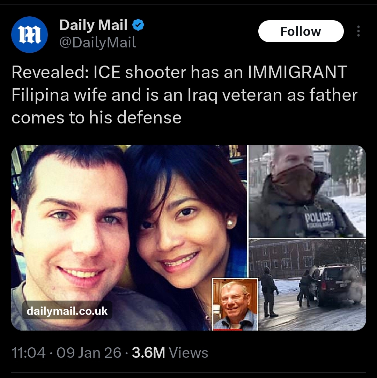Click the POLICE vest label in photo
This screenshot has height=378, width=377.
(319, 218)
